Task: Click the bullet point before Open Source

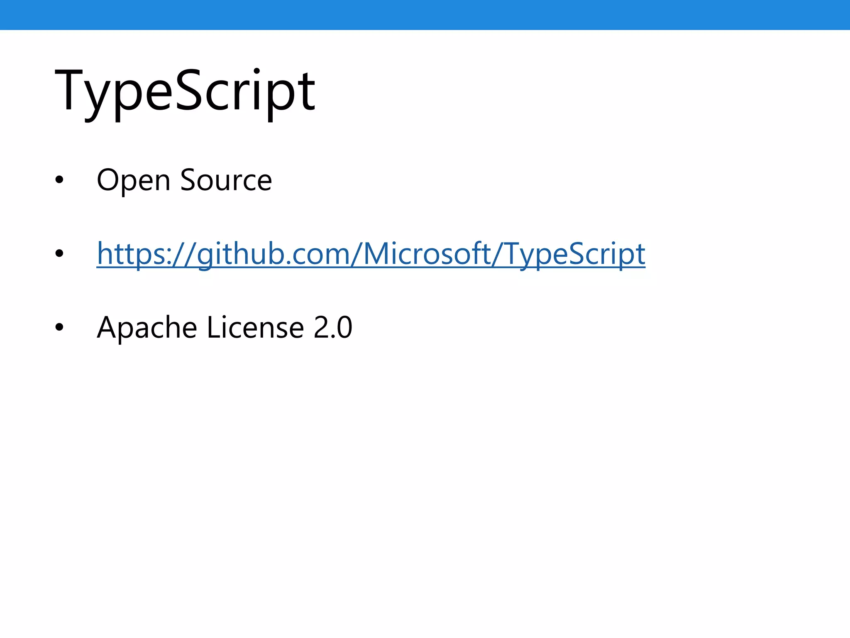Action: click(59, 180)
